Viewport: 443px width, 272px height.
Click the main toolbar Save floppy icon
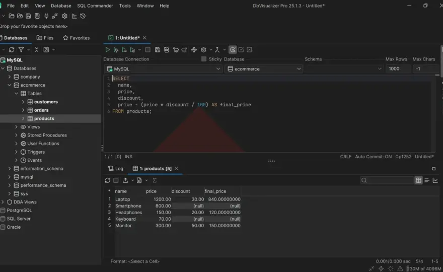[x=28, y=16]
